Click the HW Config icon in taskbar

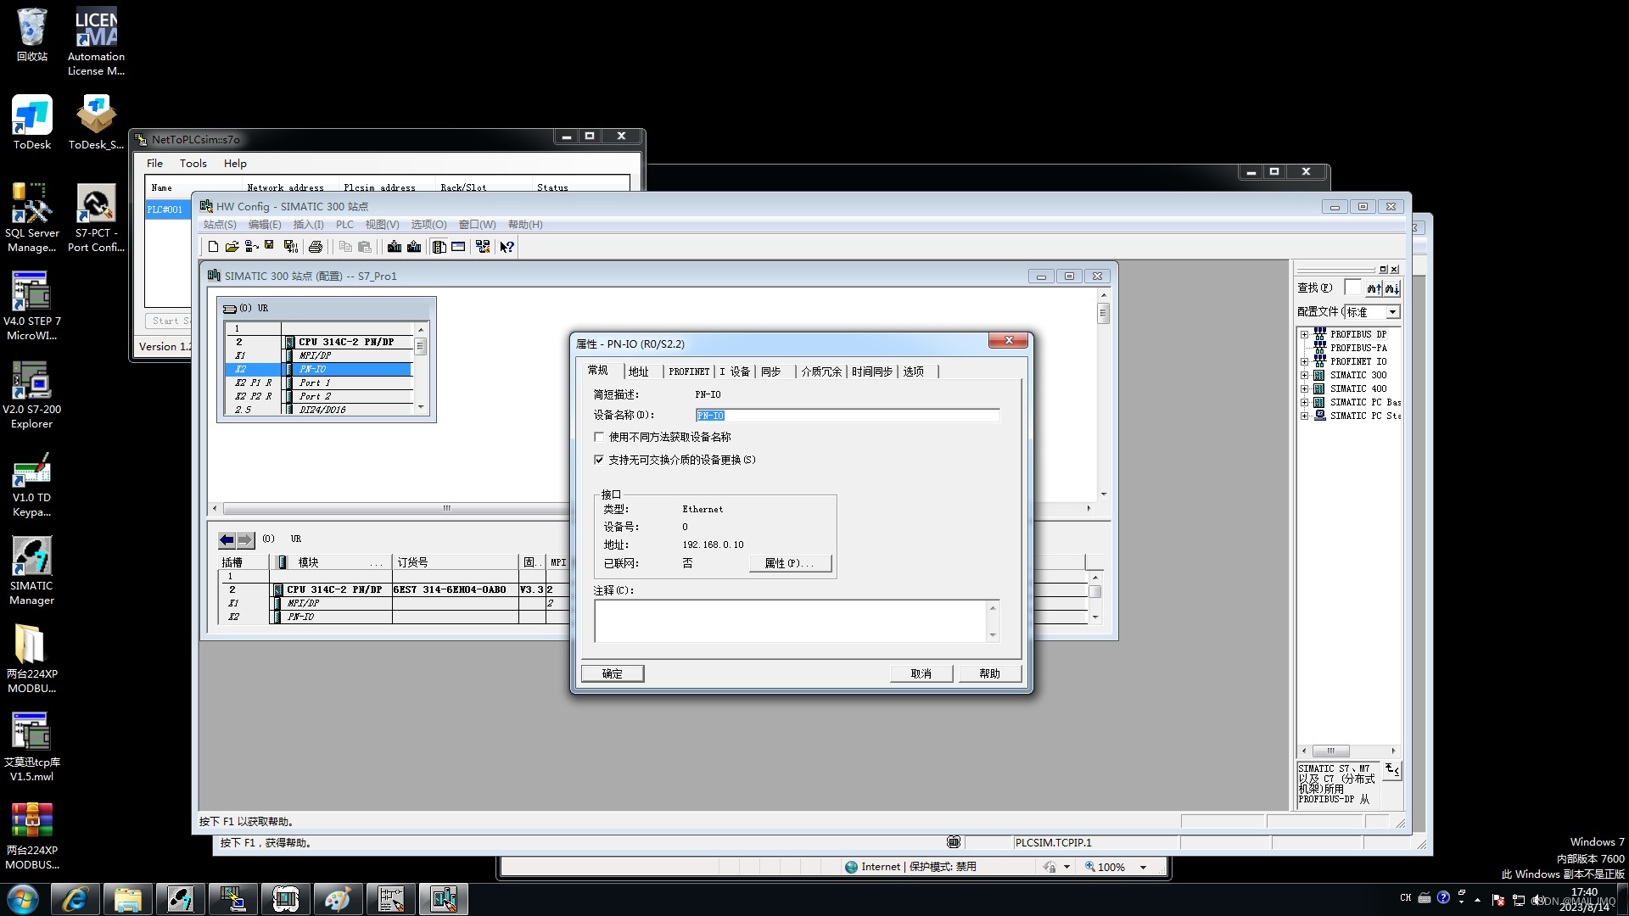443,899
